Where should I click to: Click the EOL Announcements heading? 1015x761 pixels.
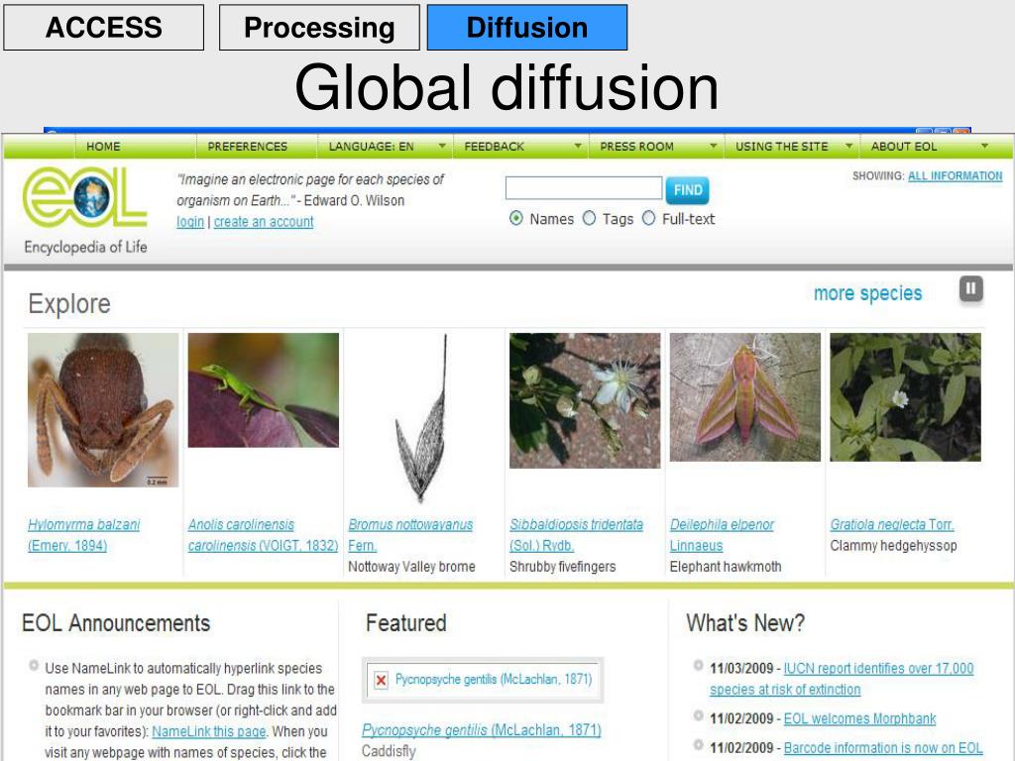pyautogui.click(x=116, y=623)
